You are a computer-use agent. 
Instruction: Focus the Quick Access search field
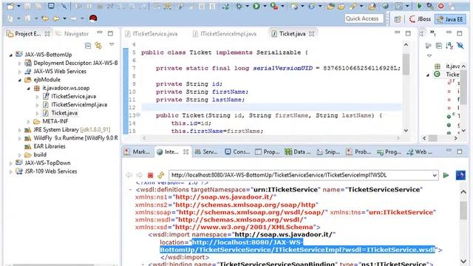click(x=364, y=18)
